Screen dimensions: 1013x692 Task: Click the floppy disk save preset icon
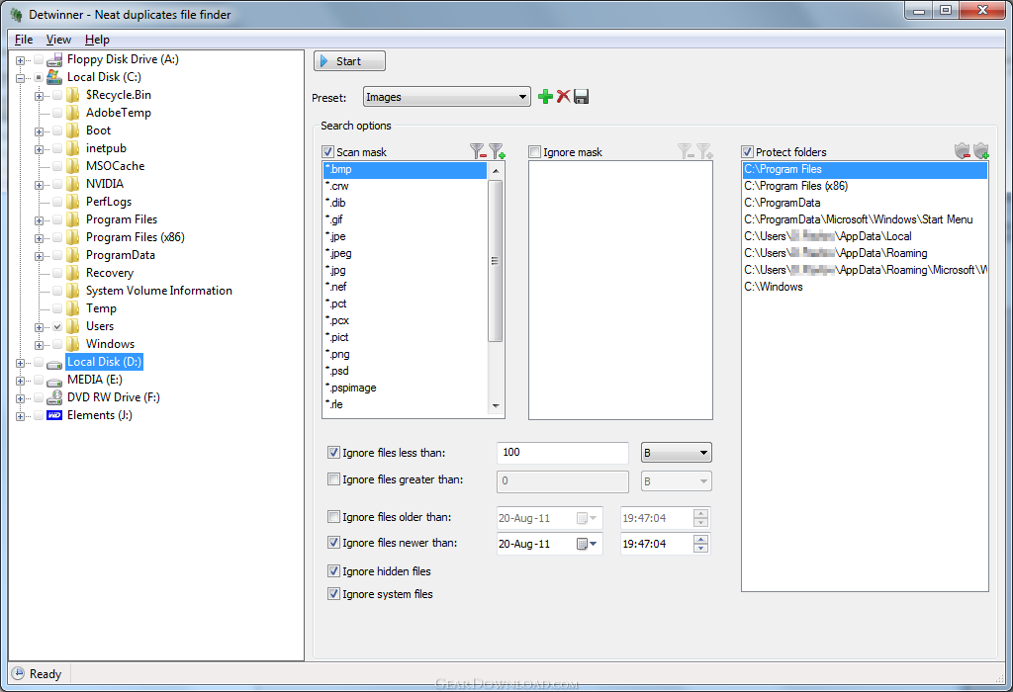pyautogui.click(x=582, y=97)
